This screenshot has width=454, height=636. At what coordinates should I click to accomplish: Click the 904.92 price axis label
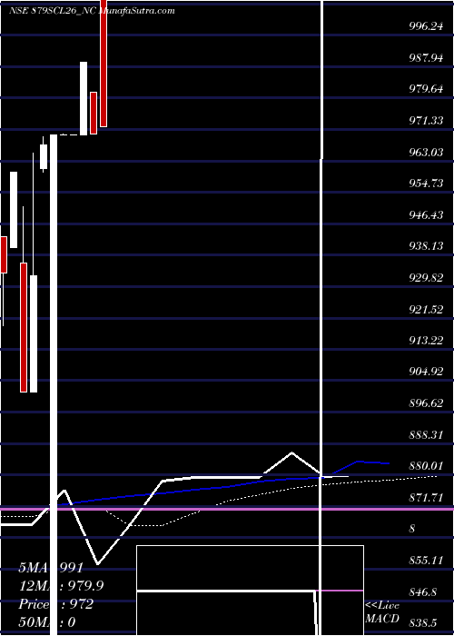[x=426, y=372]
